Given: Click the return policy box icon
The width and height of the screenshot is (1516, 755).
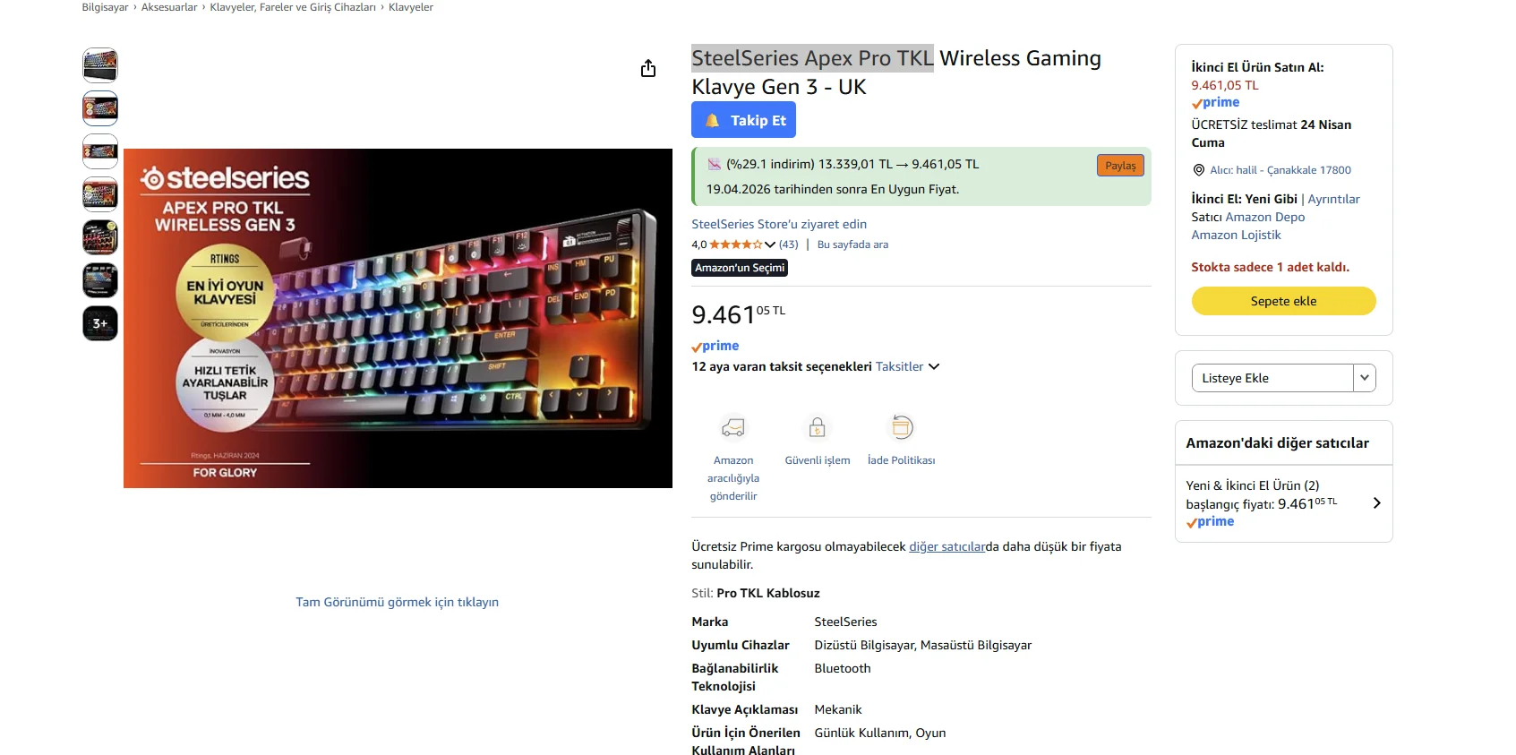Looking at the screenshot, I should pos(902,427).
